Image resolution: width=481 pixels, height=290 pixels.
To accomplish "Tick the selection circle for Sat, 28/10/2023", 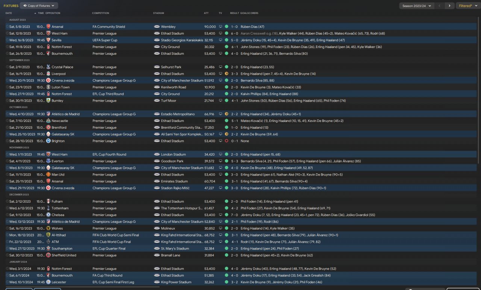I will point(7,141).
